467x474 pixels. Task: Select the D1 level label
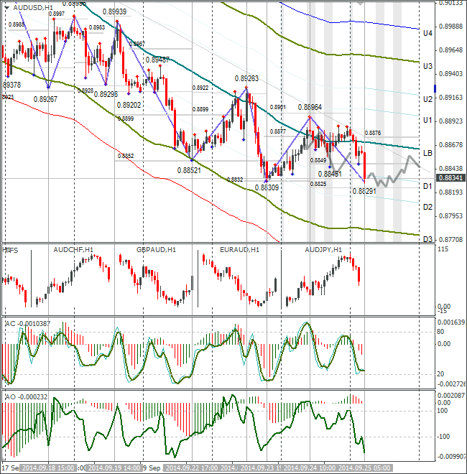pyautogui.click(x=427, y=186)
